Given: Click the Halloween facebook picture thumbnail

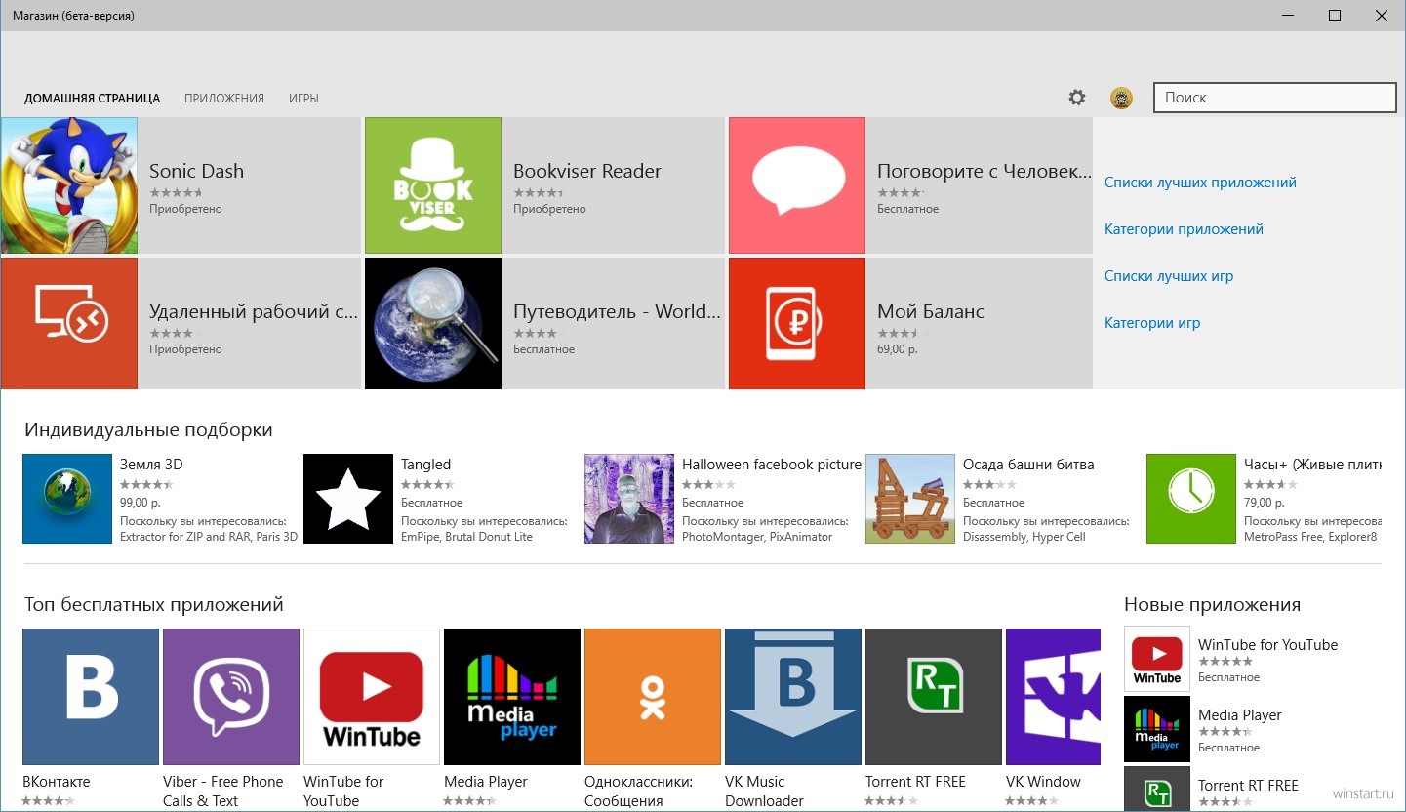Looking at the screenshot, I should tap(629, 499).
